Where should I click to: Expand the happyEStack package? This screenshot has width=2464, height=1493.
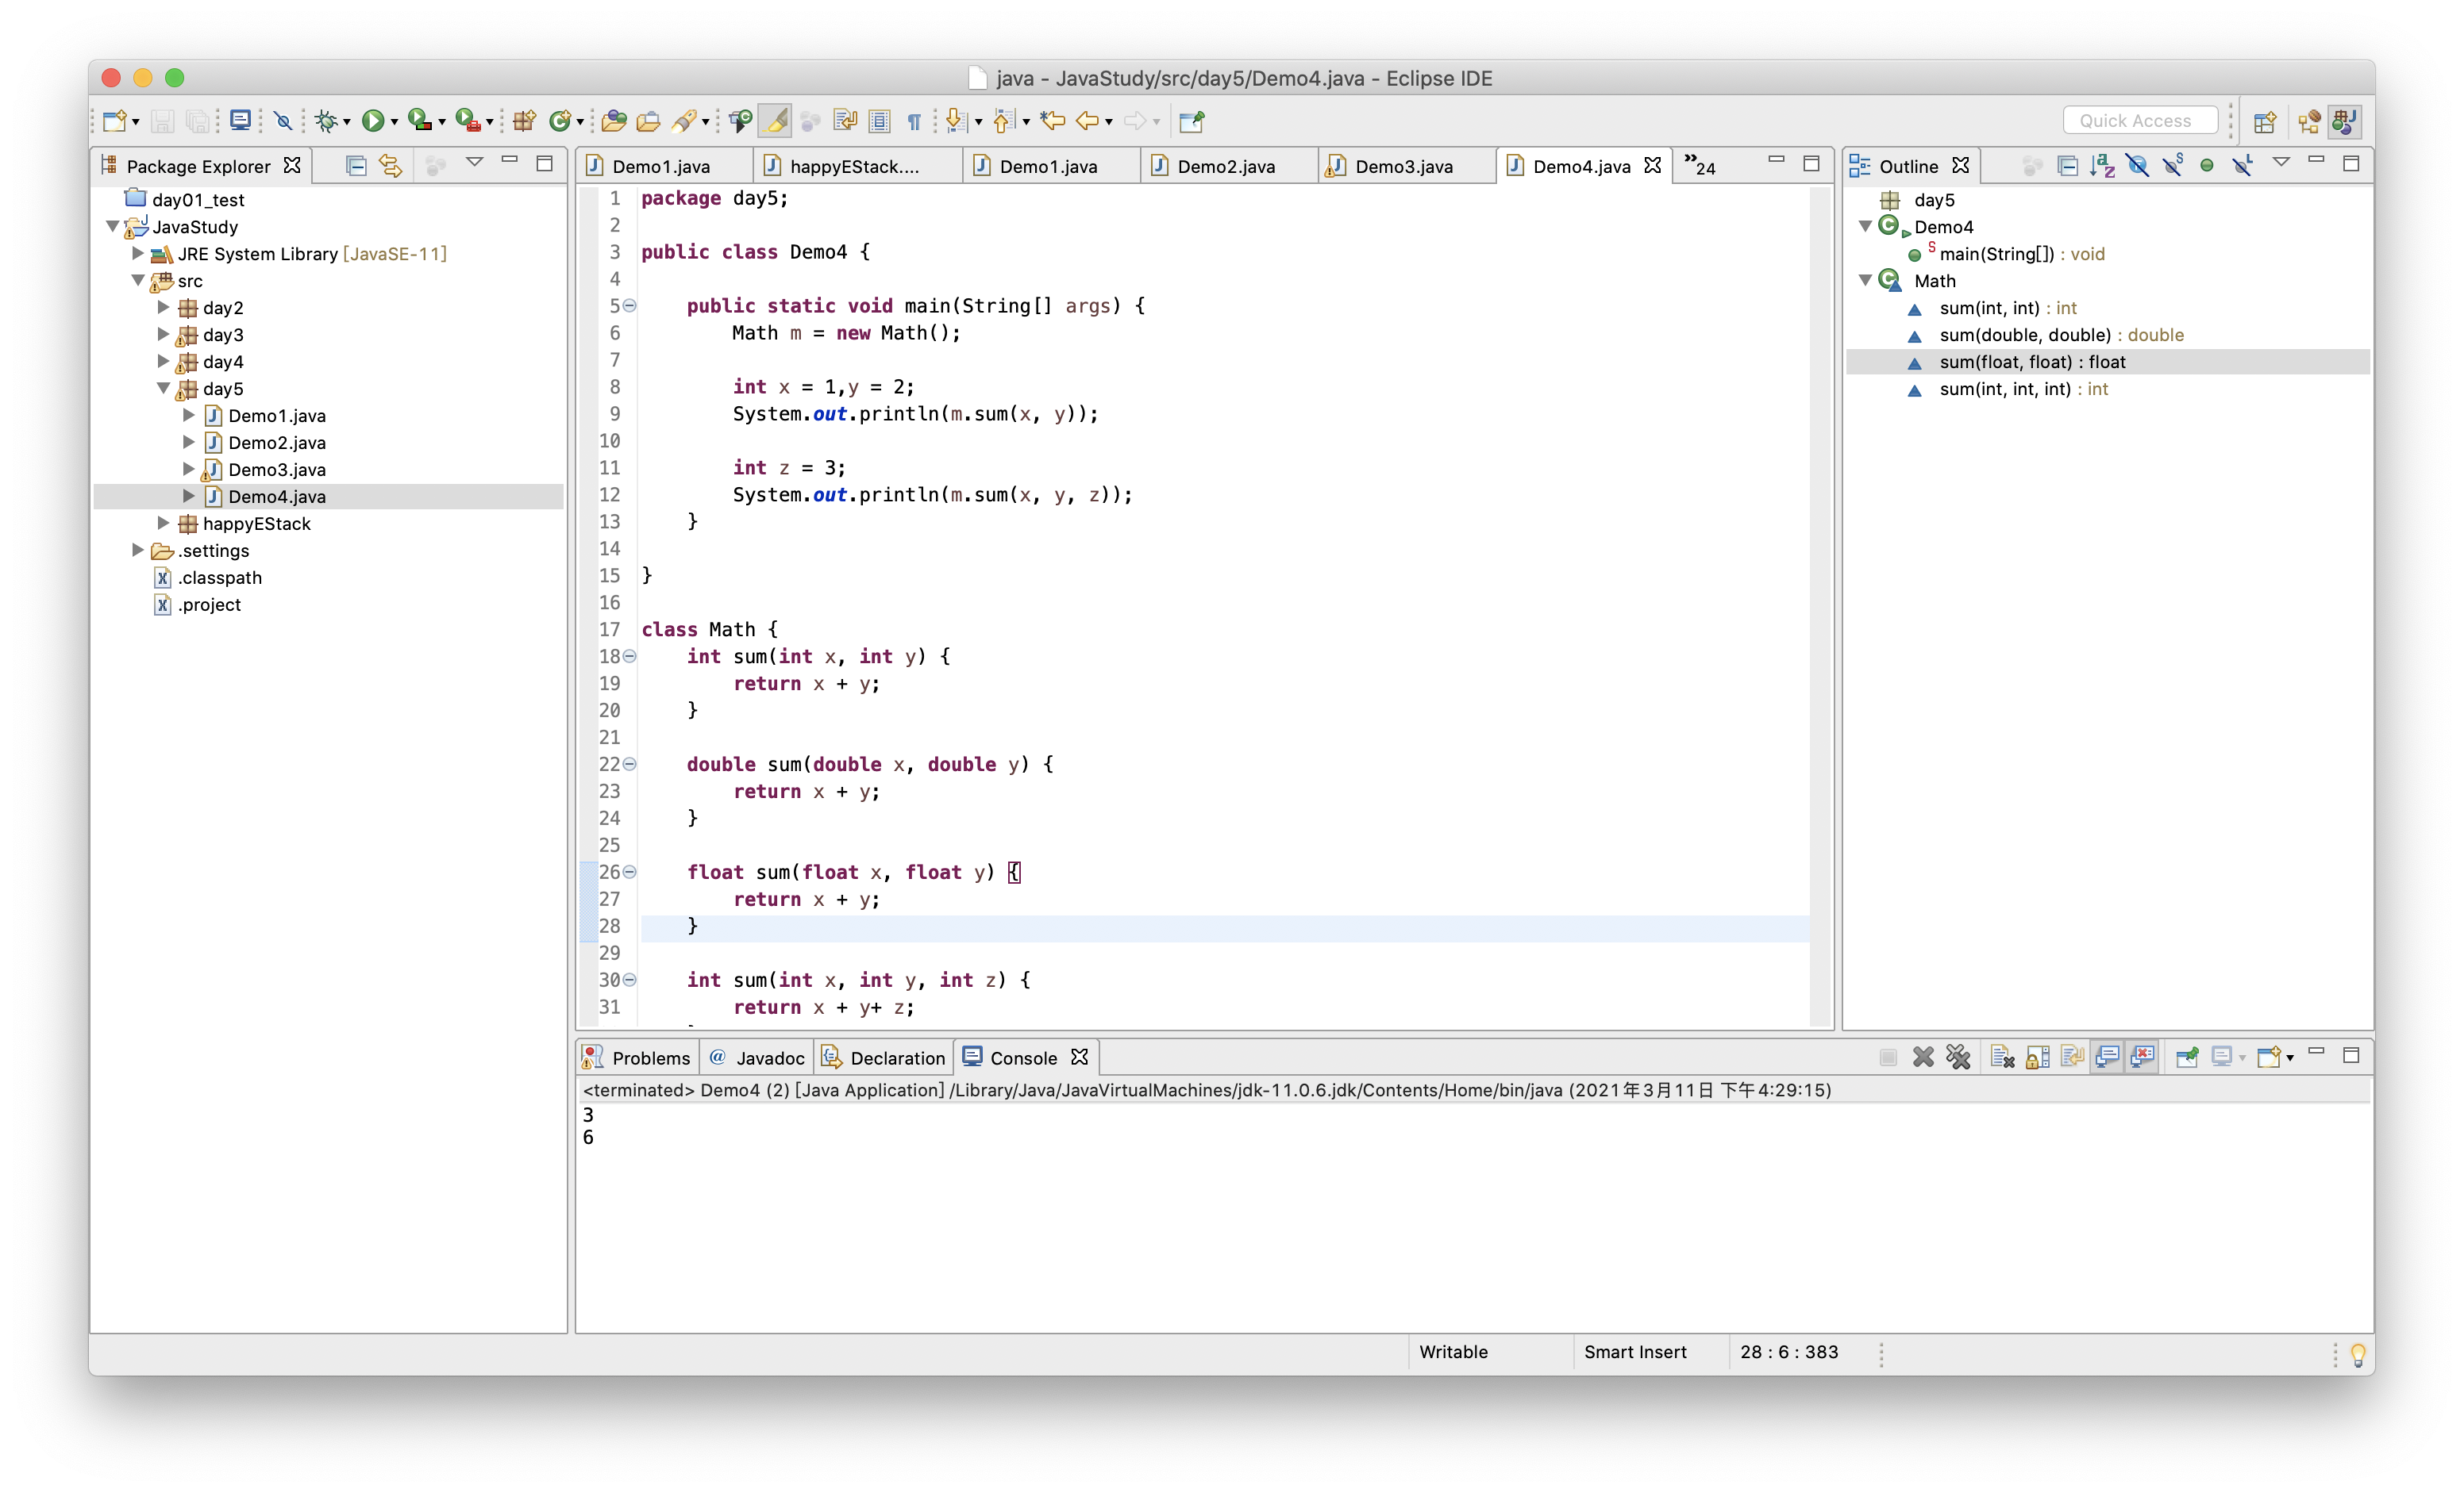[x=163, y=524]
